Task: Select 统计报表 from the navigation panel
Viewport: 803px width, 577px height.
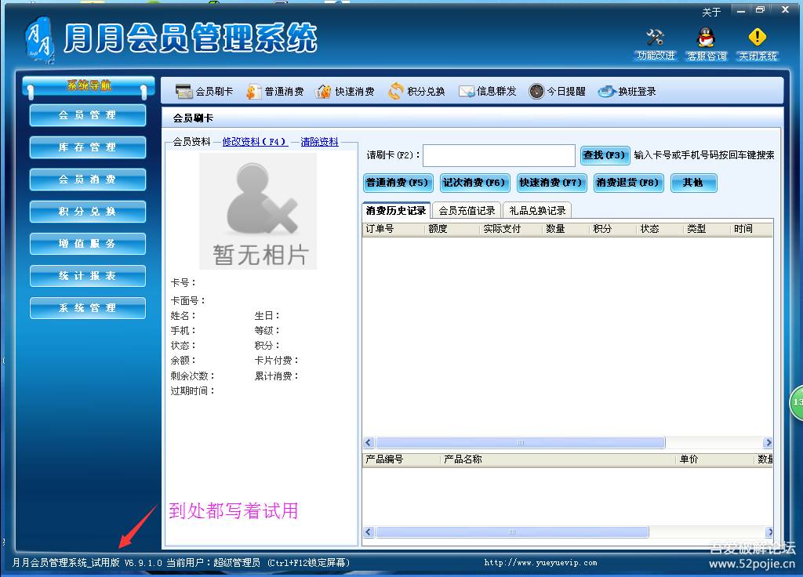Action: point(87,276)
